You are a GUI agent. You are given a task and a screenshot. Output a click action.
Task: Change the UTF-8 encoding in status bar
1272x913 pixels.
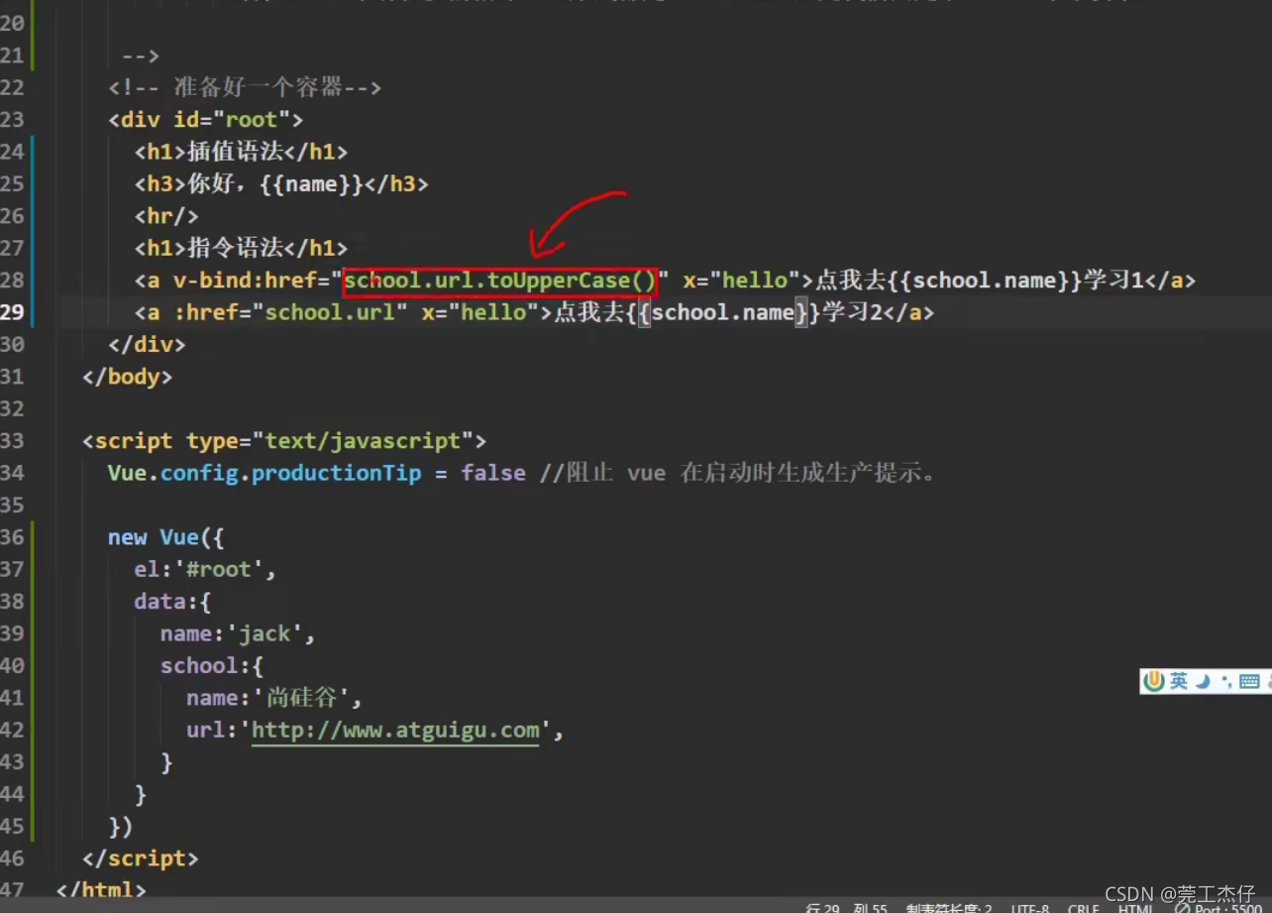[x=1029, y=907]
